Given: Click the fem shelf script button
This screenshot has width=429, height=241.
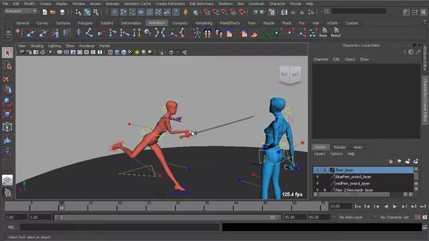Looking at the screenshot, I should pyautogui.click(x=323, y=33).
